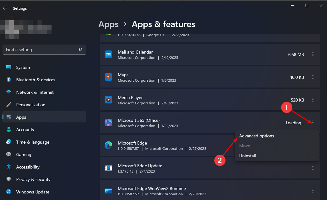
Task: Click the Network wifi icon
Action: pos(9,92)
